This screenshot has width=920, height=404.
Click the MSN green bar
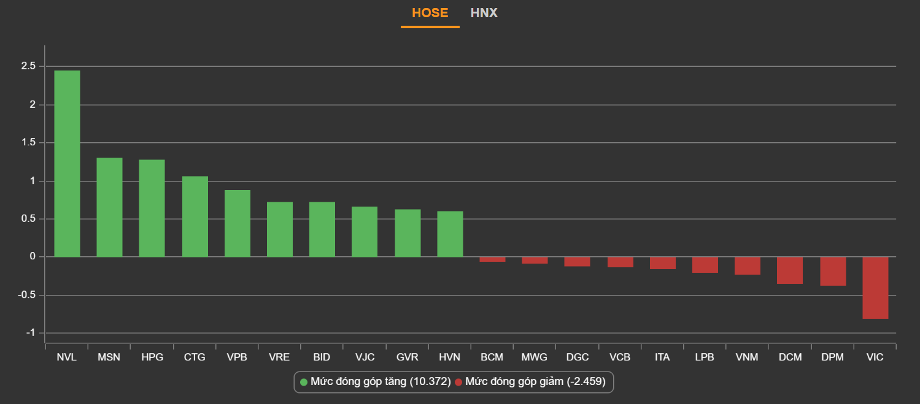pos(109,207)
